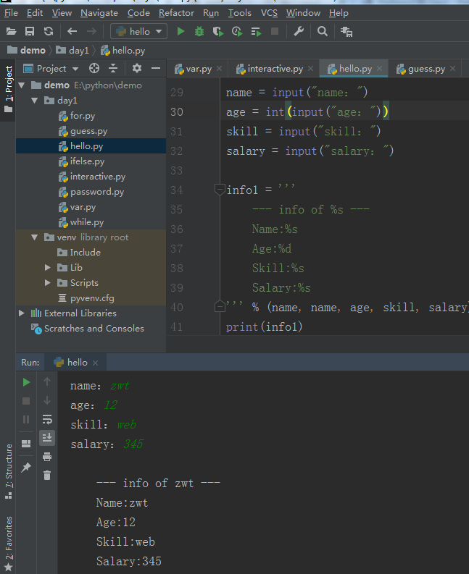Expand the Scripts folder
The height and width of the screenshot is (574, 469).
pos(47,283)
